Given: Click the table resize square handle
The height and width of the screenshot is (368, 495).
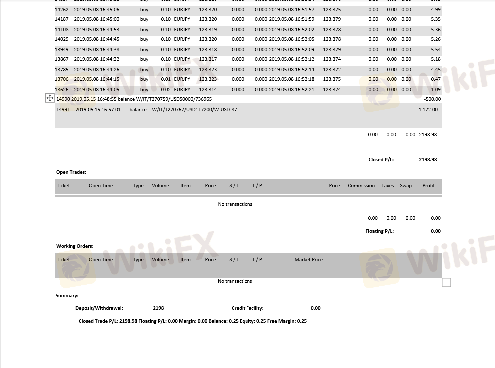Looking at the screenshot, I should 446,283.
